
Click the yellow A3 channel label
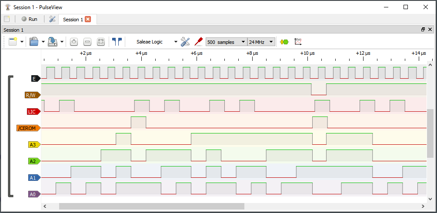point(33,145)
